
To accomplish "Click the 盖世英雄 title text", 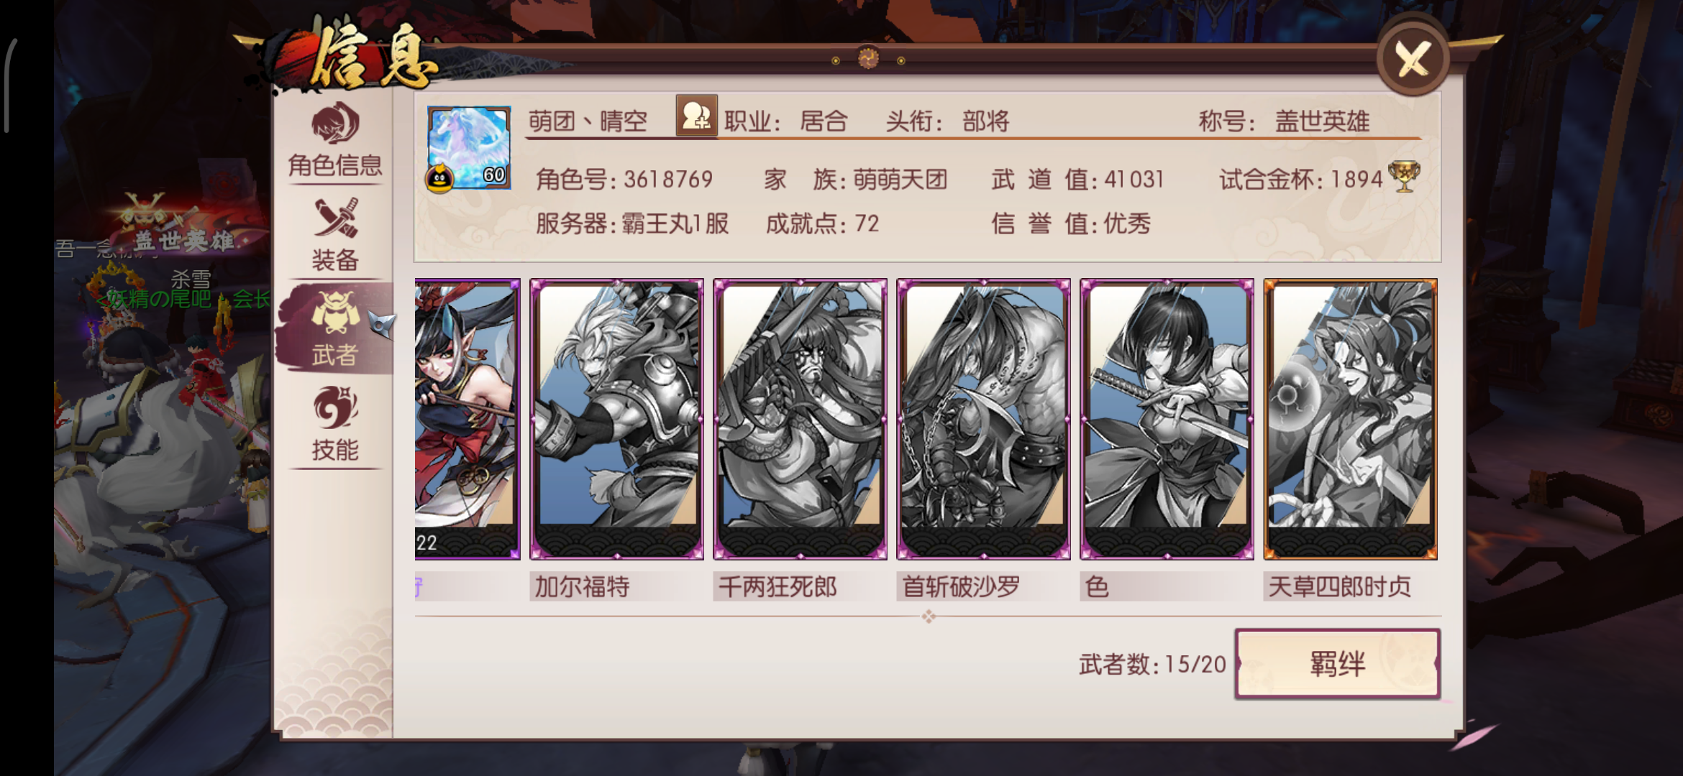I will coord(1322,121).
